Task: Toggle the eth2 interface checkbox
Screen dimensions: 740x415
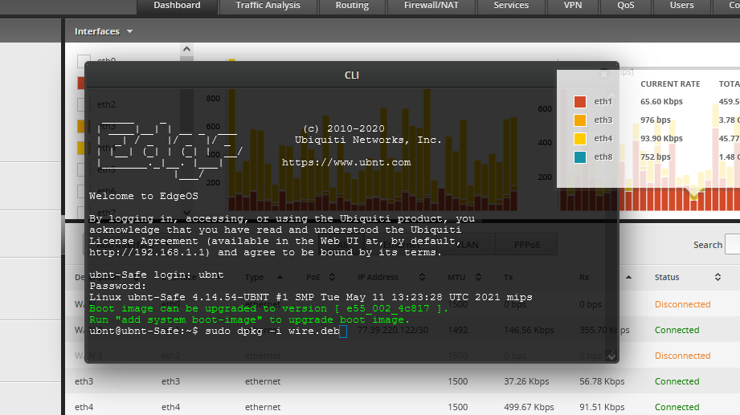Action: pyautogui.click(x=83, y=104)
